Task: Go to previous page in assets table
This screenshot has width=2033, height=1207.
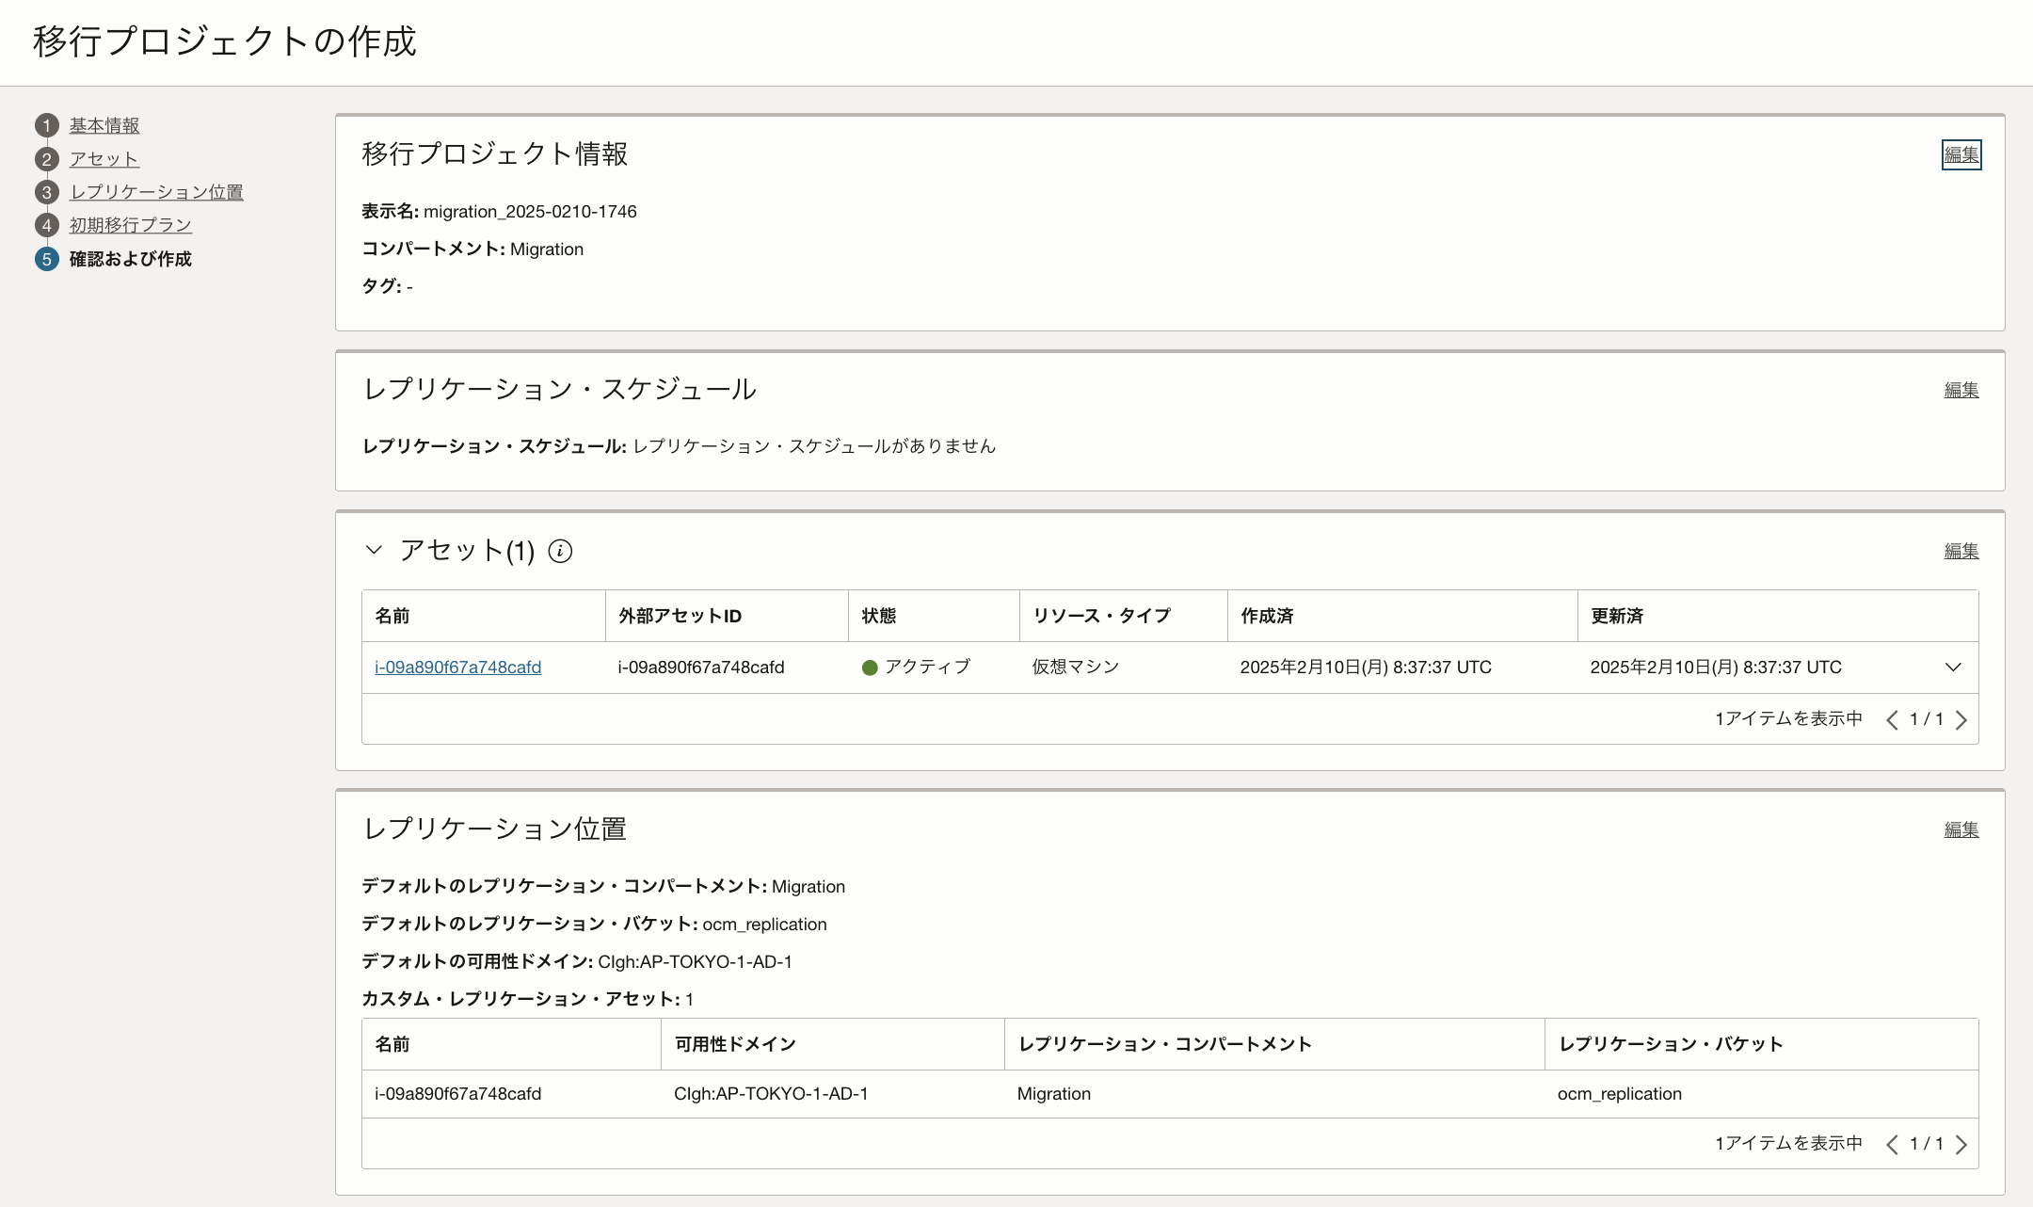Action: click(x=1892, y=720)
